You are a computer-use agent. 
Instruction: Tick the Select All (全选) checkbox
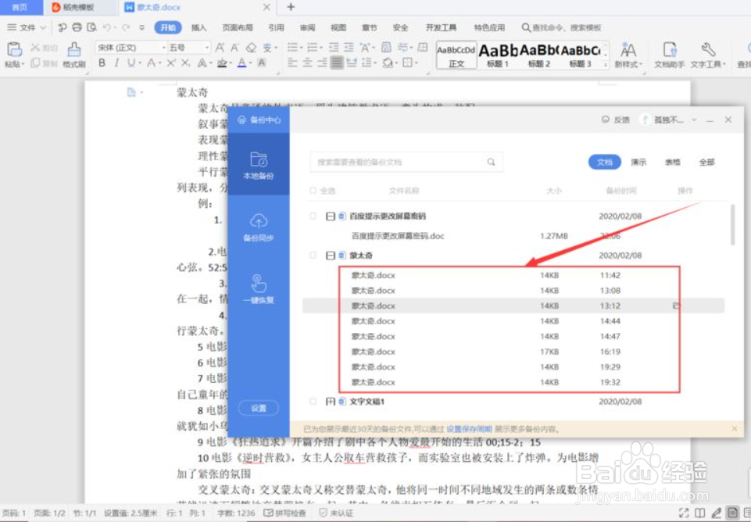point(313,191)
